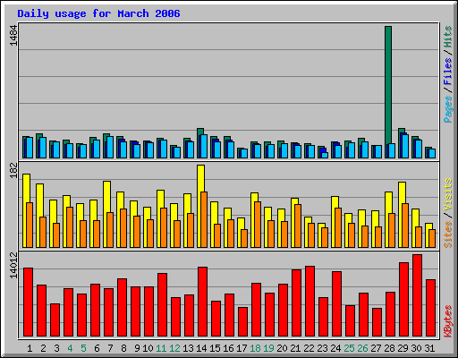This screenshot has width=458, height=358.
Task: Click the 1484 axis value
Action: tap(13, 36)
